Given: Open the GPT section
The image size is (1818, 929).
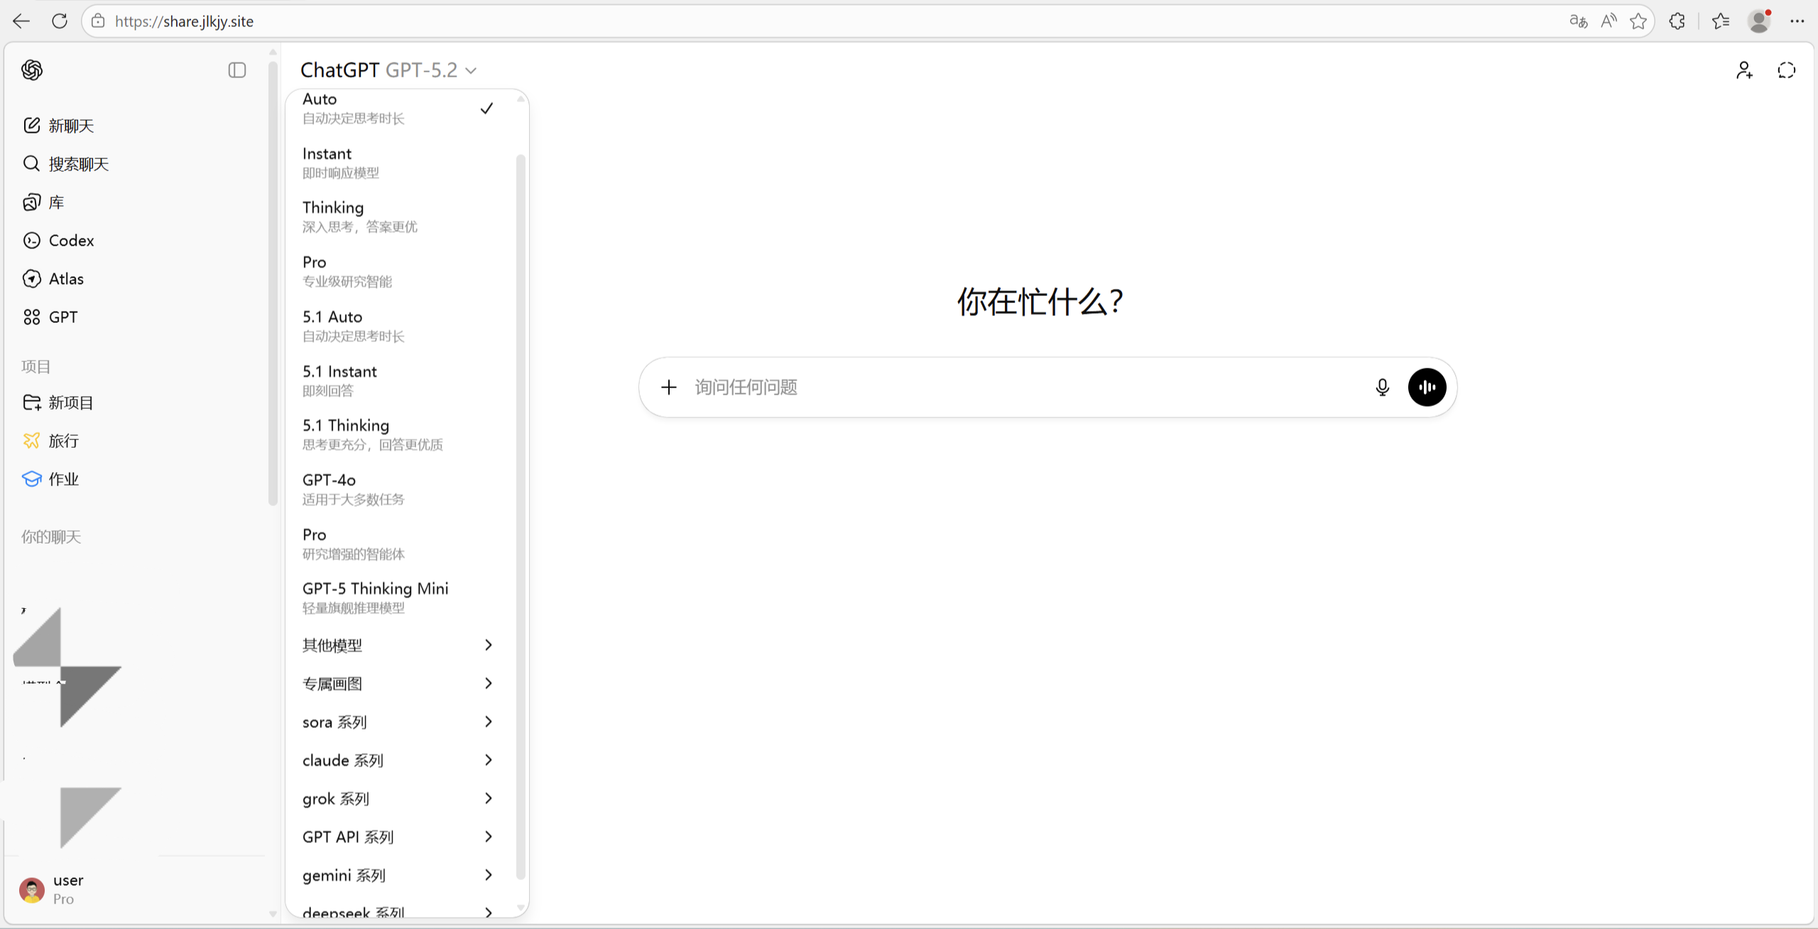Looking at the screenshot, I should [x=62, y=317].
